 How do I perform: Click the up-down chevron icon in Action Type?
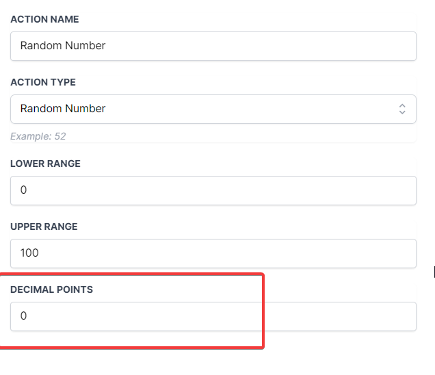(402, 109)
